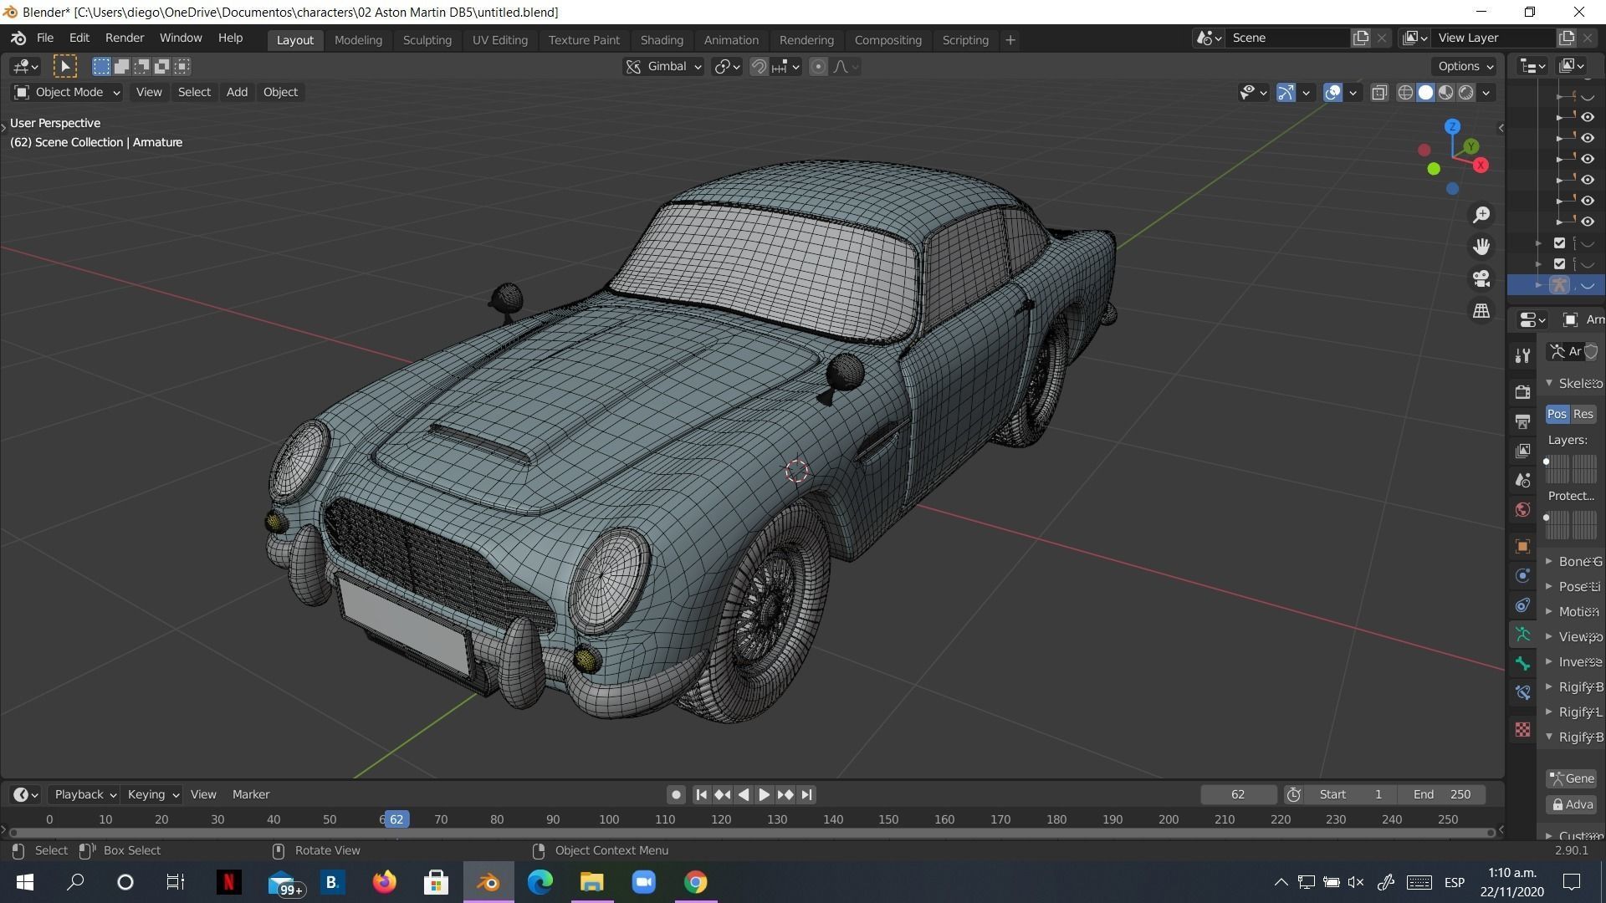Screen dimensions: 1606x903
Task: Jump to the timeline end frame
Action: pos(806,794)
